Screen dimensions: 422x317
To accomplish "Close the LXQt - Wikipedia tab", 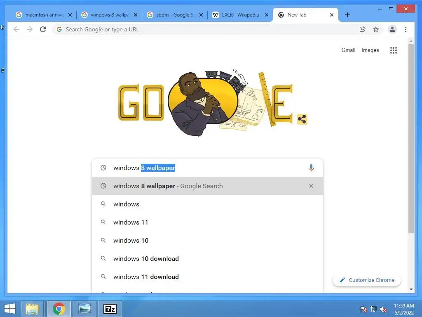I will [267, 15].
